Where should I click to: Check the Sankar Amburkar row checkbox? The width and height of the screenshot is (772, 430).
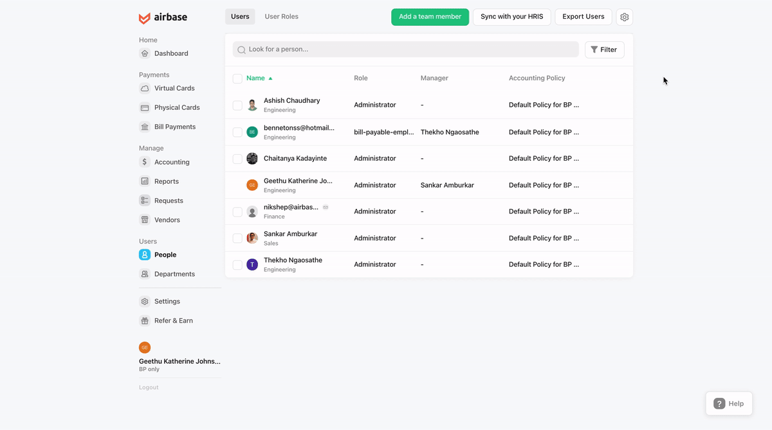click(x=237, y=238)
